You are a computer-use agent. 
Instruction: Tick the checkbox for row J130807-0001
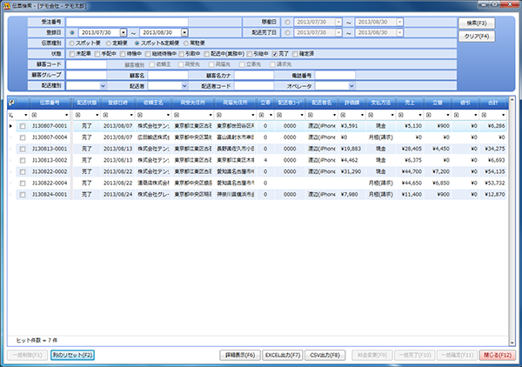point(23,126)
